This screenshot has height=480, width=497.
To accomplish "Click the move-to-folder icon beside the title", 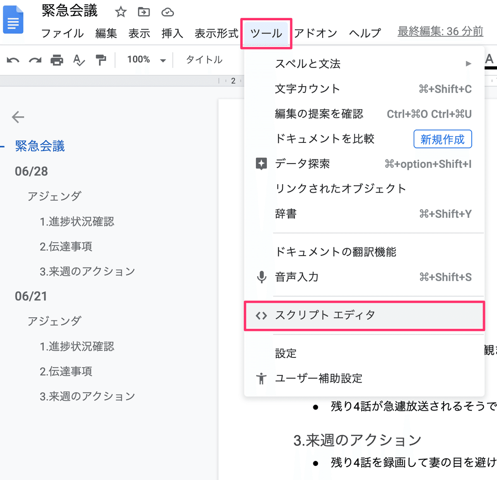I will pyautogui.click(x=144, y=12).
